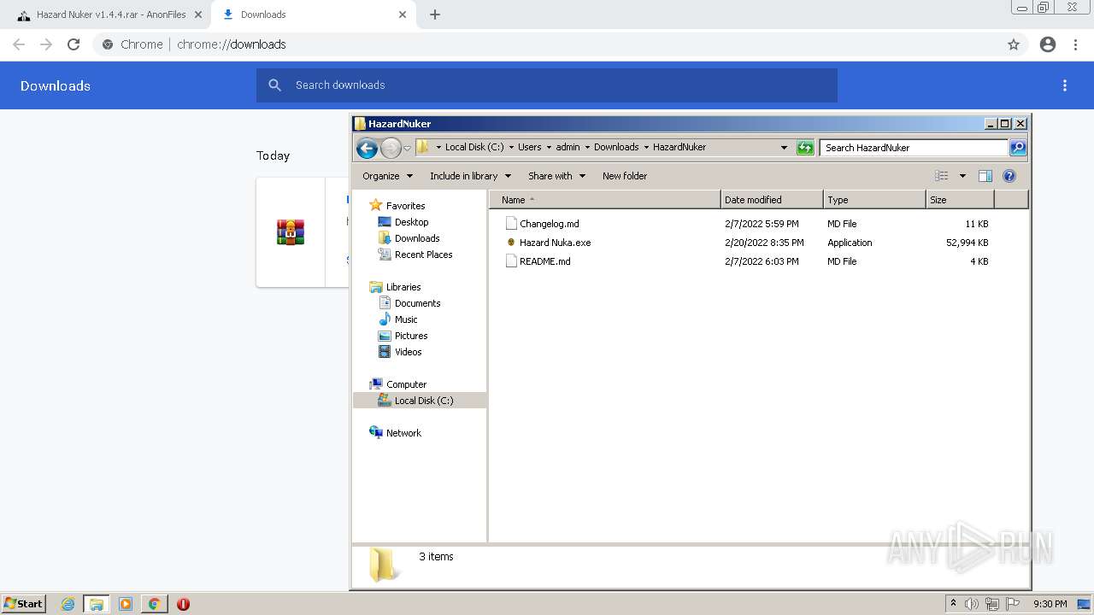
Task: Click the Explorer Forward arrow button
Action: (x=391, y=148)
